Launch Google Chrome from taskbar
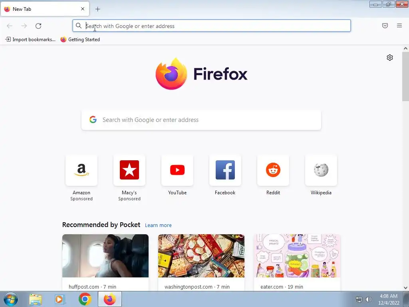This screenshot has height=307, width=409. coord(85,299)
